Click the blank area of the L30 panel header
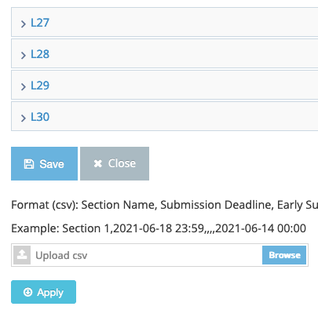The image size is (318, 310). coord(183,116)
